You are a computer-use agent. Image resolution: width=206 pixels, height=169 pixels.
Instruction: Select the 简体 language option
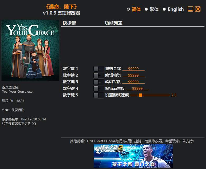(x=128, y=9)
